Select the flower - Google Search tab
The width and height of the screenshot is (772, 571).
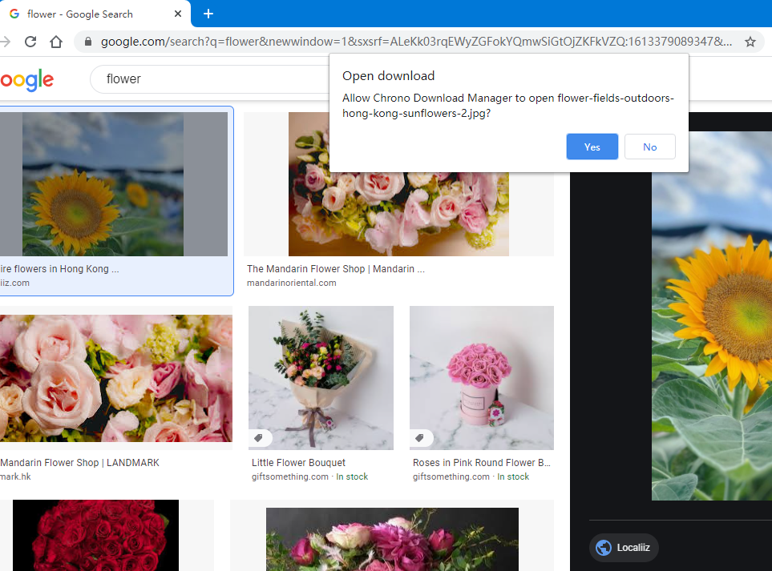[94, 14]
